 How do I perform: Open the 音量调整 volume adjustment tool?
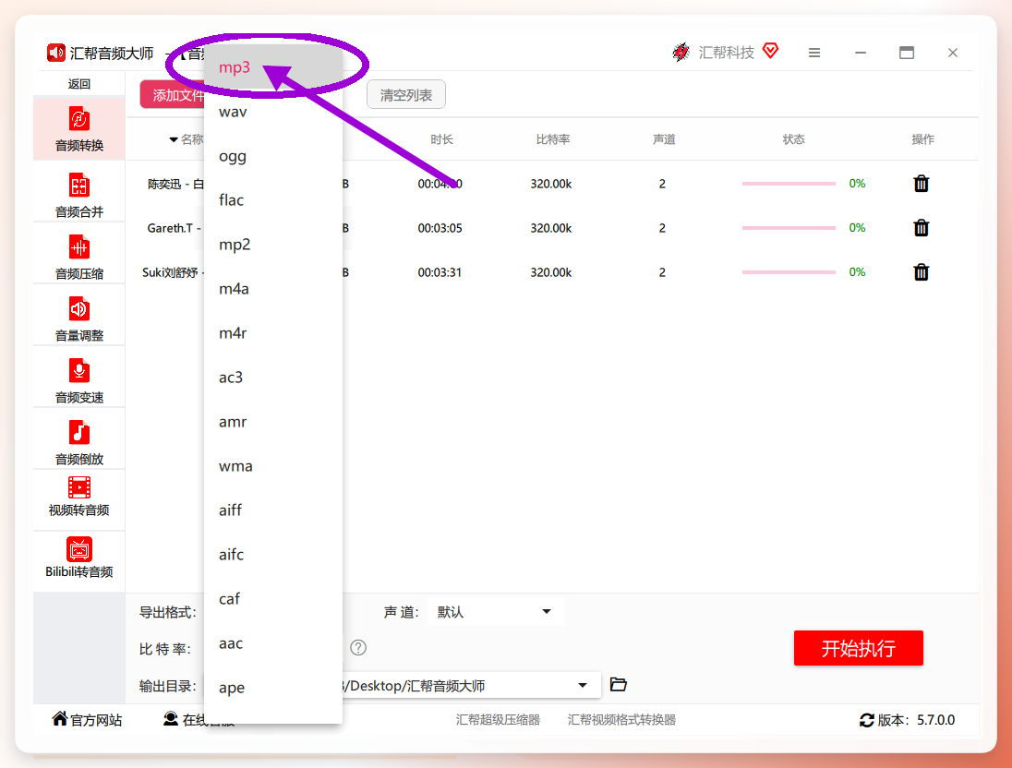click(78, 318)
